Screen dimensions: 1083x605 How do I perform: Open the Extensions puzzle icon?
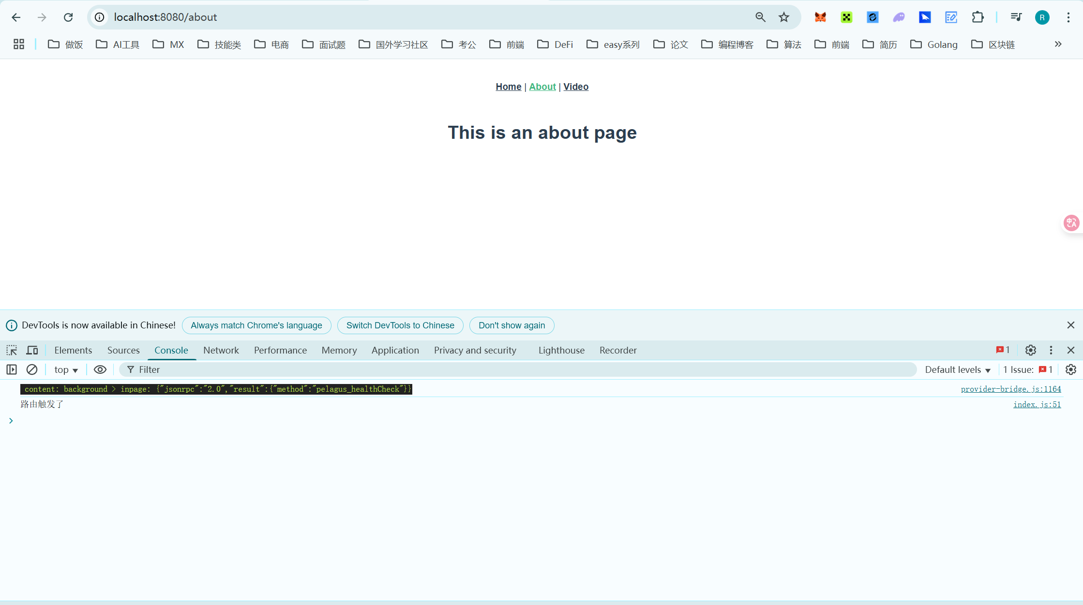coord(978,17)
